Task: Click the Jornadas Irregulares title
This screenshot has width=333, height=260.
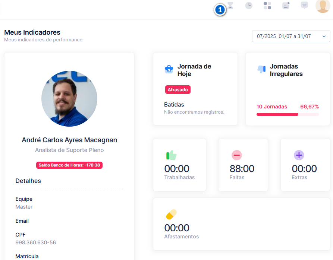Action: coord(286,70)
